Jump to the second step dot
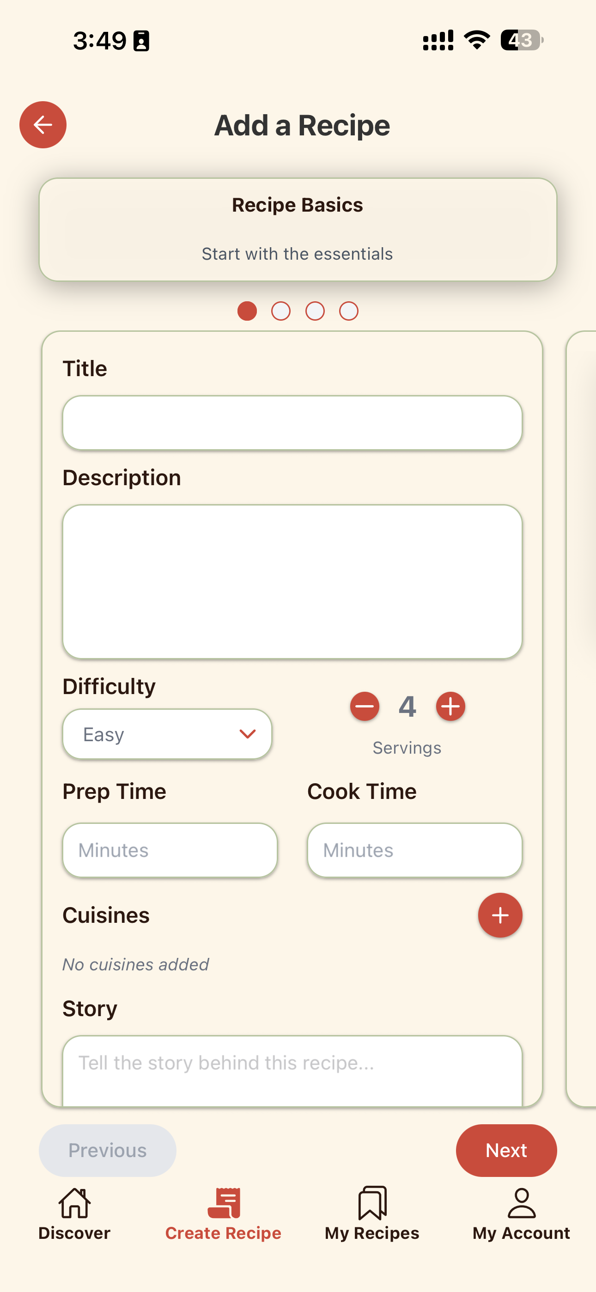Viewport: 596px width, 1292px height. point(281,311)
